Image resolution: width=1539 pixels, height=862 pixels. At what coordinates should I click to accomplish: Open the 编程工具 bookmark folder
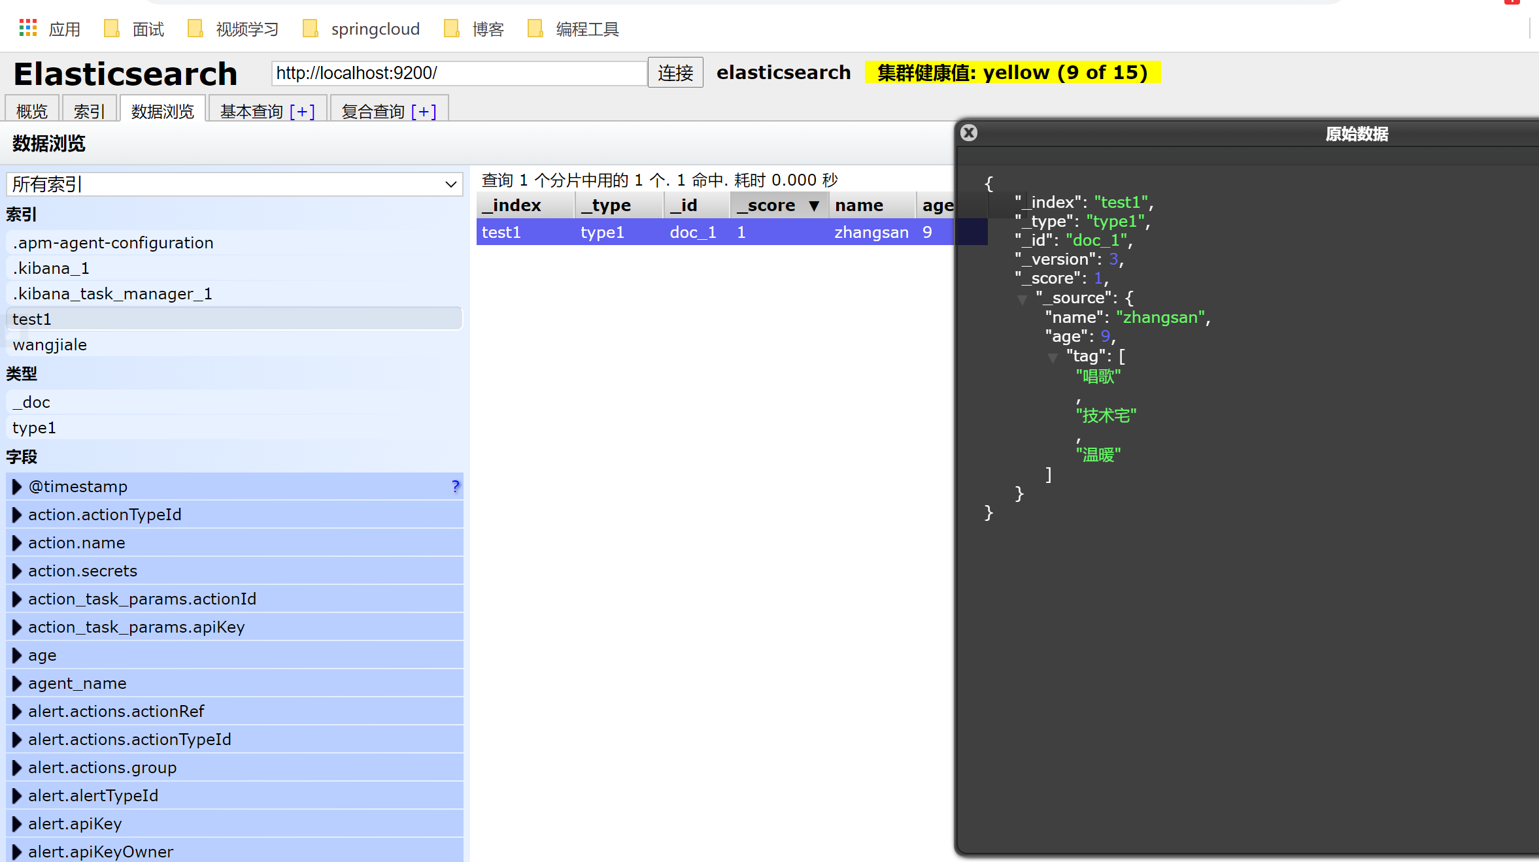click(x=573, y=29)
